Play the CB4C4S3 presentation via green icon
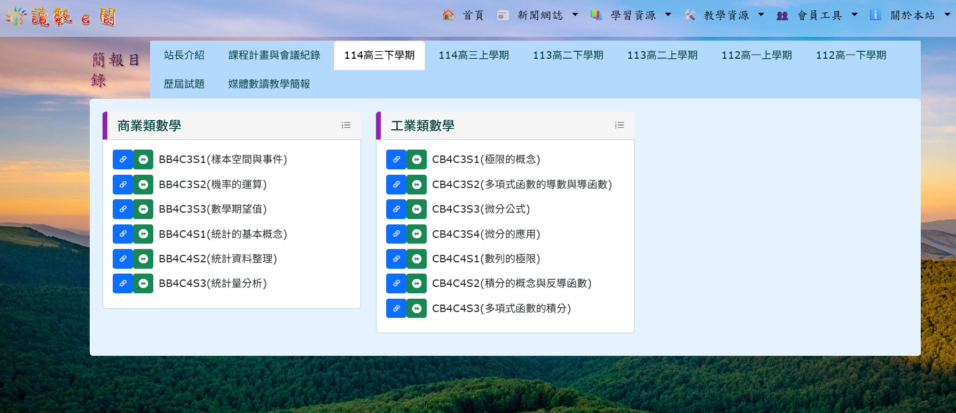 417,309
